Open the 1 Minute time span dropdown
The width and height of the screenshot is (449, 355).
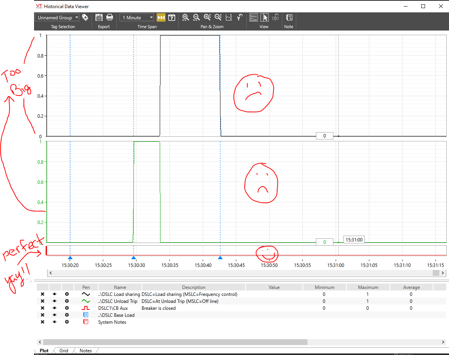pyautogui.click(x=137, y=17)
